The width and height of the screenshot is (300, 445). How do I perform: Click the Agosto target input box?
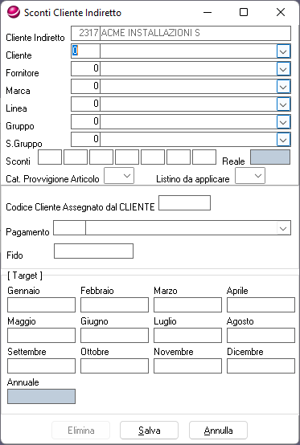tap(261, 336)
